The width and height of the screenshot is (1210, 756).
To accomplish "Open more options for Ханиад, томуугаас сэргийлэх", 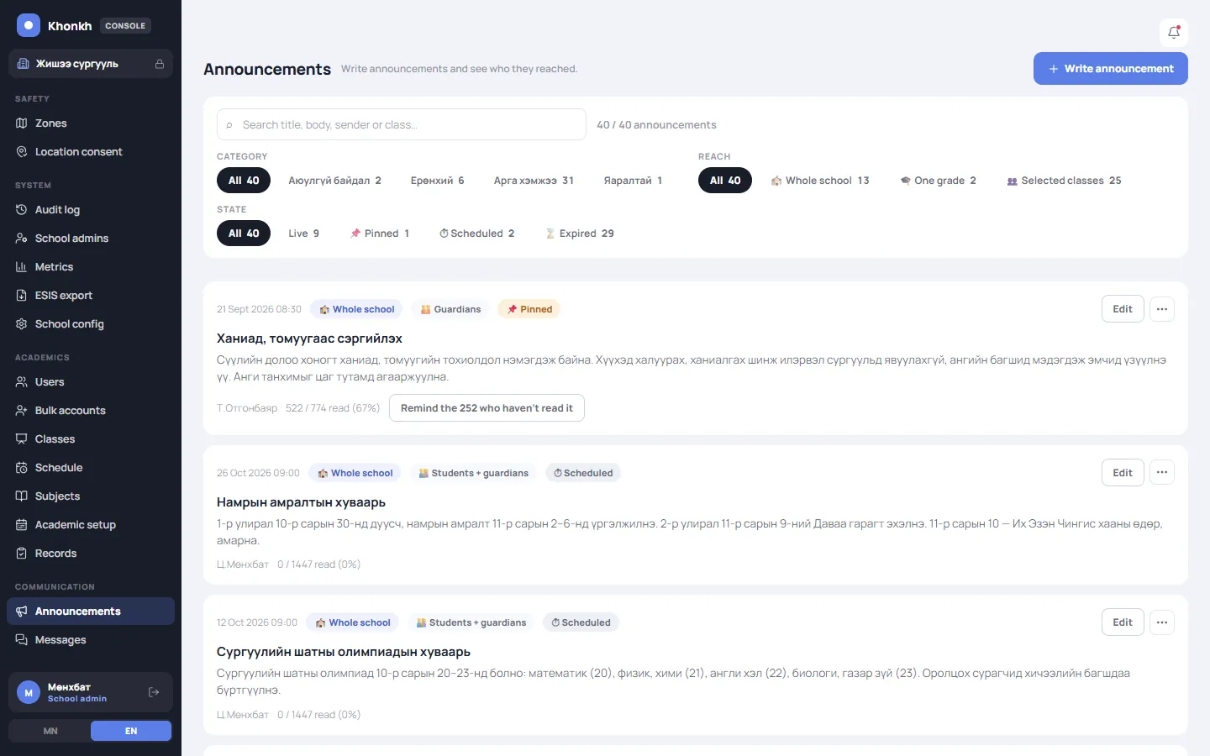I will [1162, 309].
